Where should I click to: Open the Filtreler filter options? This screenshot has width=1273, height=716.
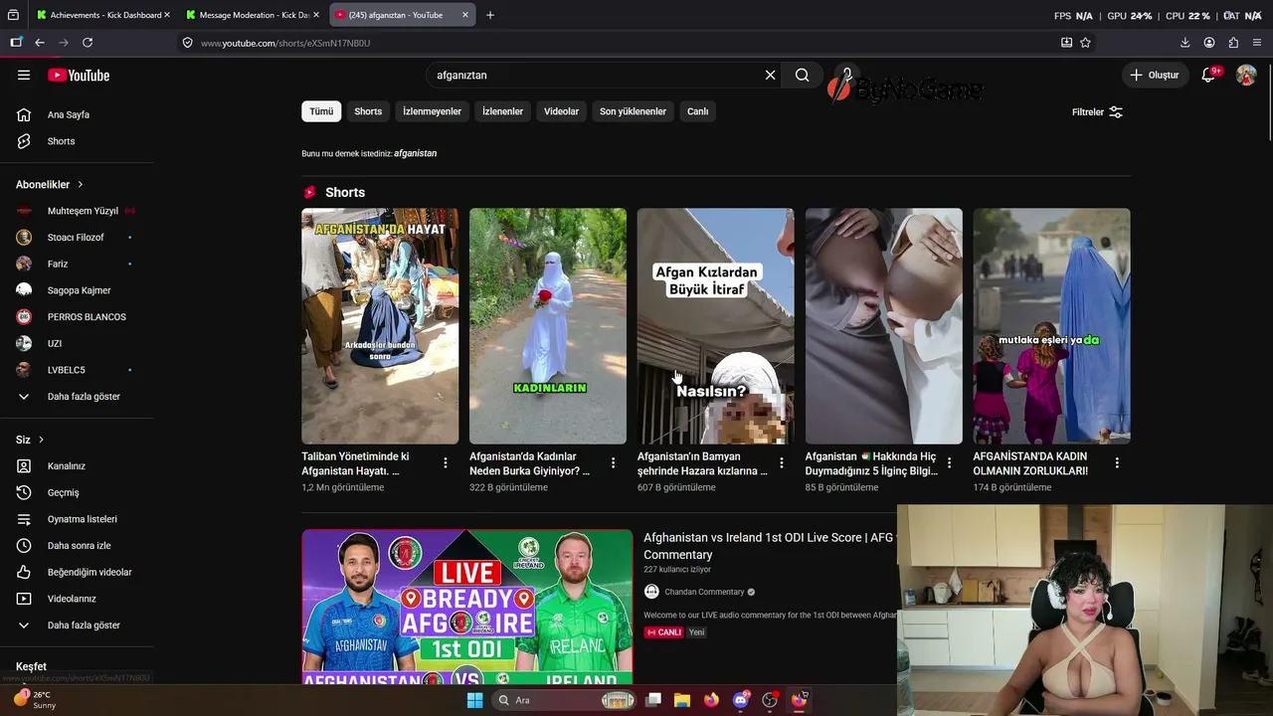pos(1097,112)
